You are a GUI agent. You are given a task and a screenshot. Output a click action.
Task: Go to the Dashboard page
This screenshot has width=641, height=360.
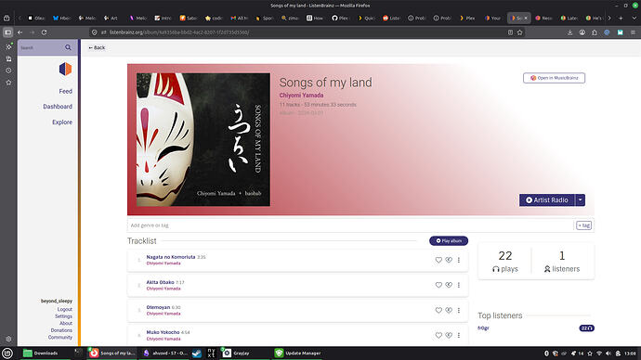click(58, 107)
